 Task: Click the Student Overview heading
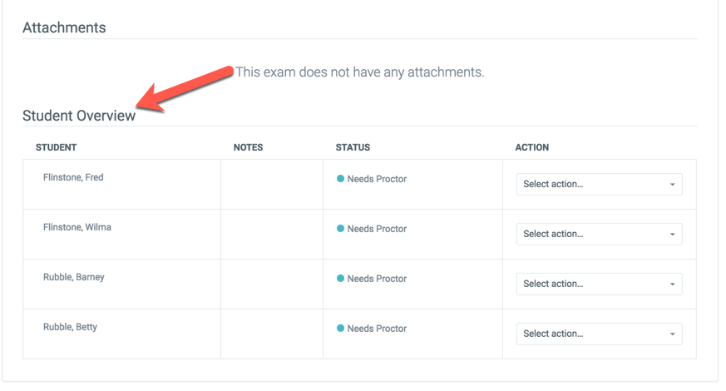click(79, 116)
